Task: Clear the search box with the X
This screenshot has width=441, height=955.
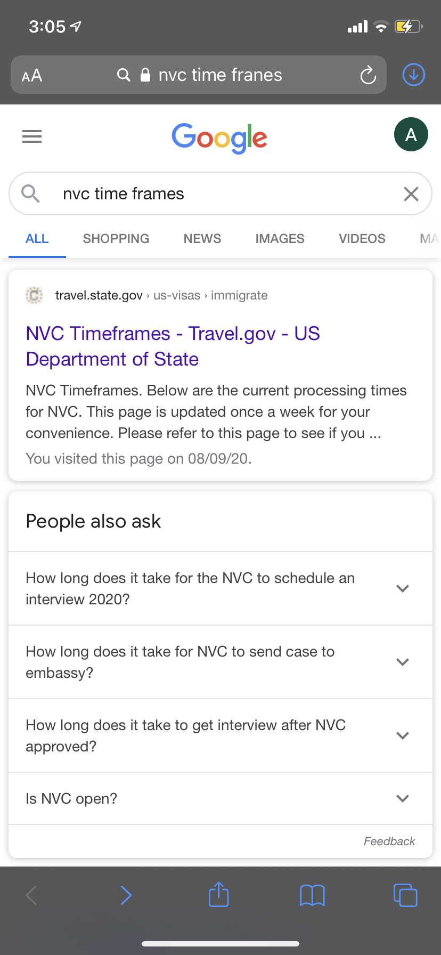Action: (411, 194)
